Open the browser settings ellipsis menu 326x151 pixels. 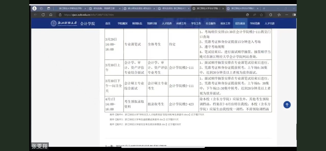tap(286, 15)
